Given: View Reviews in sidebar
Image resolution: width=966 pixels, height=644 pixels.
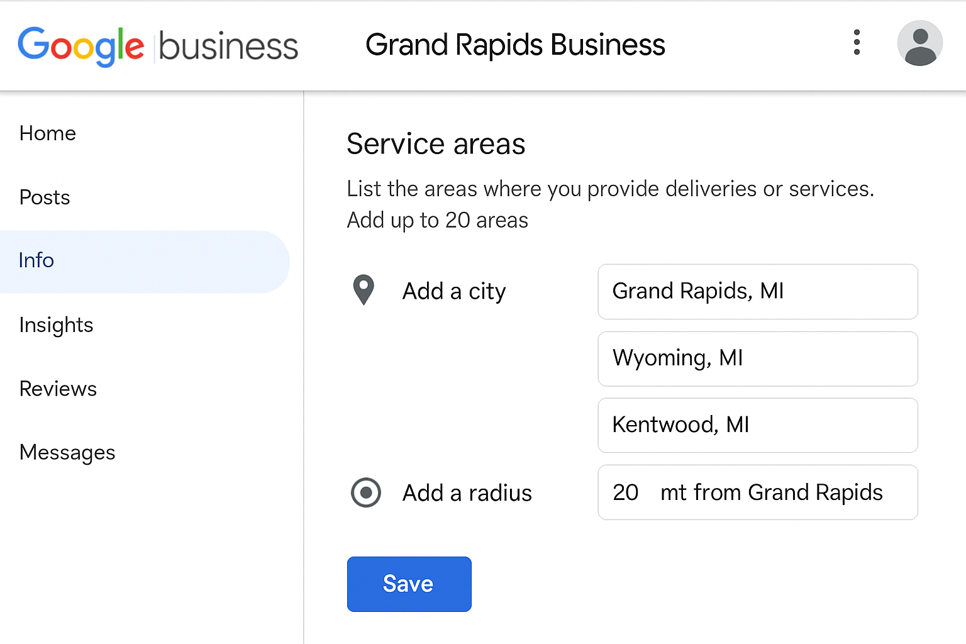Looking at the screenshot, I should coord(58,389).
